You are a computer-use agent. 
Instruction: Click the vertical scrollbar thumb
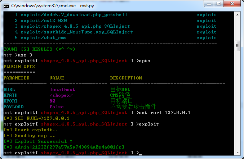[x=237, y=46]
